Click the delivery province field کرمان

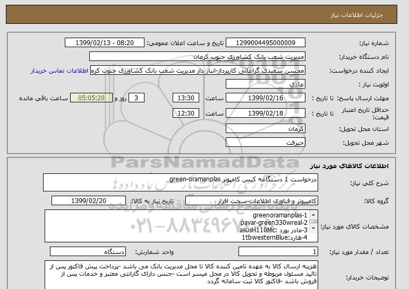tap(266, 129)
